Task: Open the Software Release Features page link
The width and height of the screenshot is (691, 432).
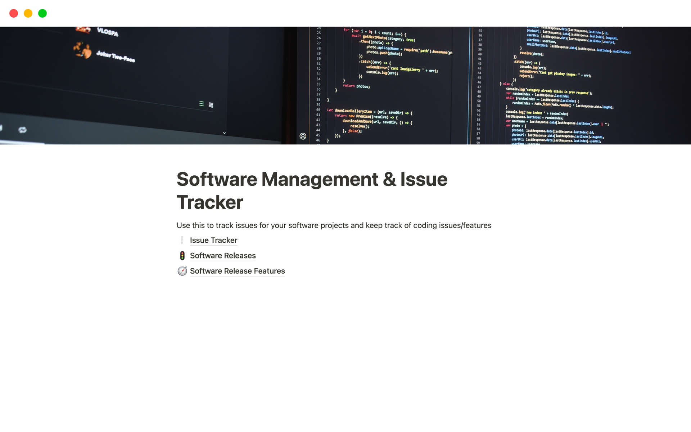Action: pos(237,271)
